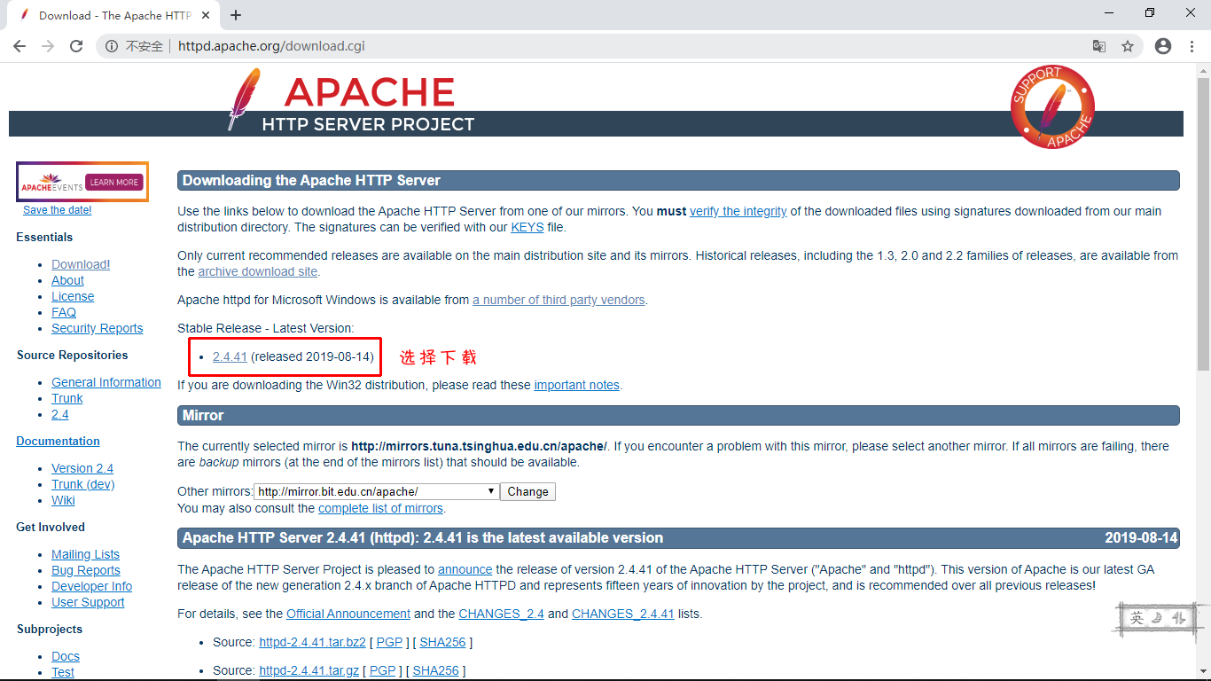Open the Chrome profile avatar
Viewport: 1211px width, 681px height.
point(1163,46)
